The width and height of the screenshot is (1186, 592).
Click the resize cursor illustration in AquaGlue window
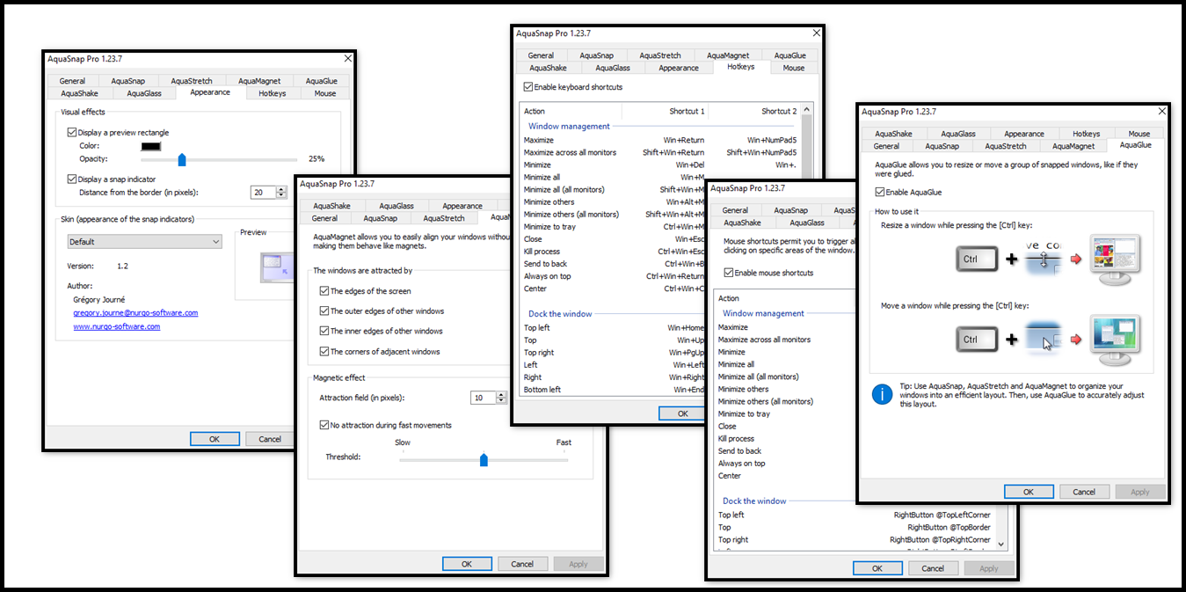tap(1044, 259)
